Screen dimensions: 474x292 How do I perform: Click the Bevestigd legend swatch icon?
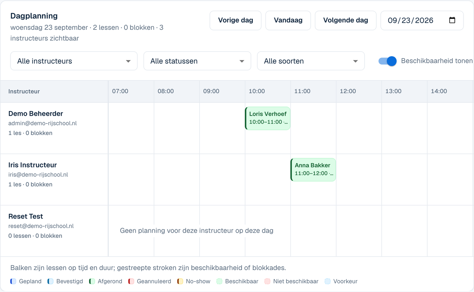pyautogui.click(x=50, y=281)
